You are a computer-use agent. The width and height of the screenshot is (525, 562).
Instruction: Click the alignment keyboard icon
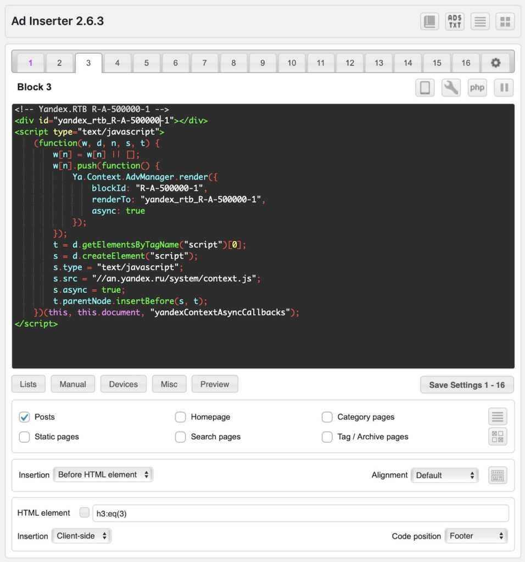(x=498, y=475)
